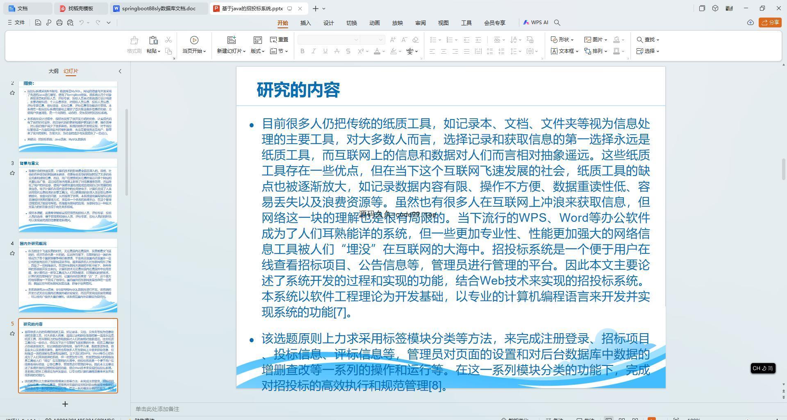Switch to the Transitions (切换) ribbon tab

pos(352,23)
